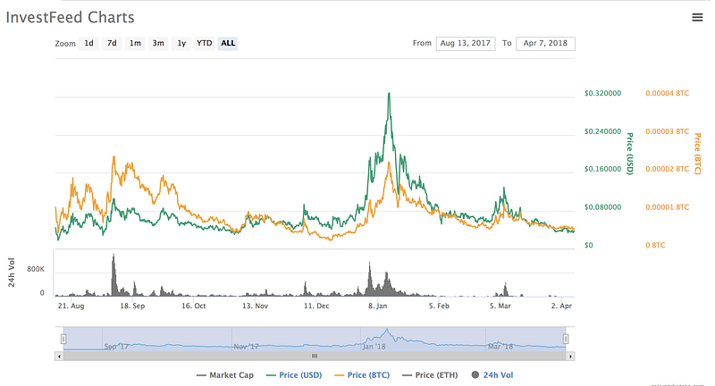Toggle the Market Cap series in legend
Screen dimensions: 715x386
pyautogui.click(x=225, y=375)
